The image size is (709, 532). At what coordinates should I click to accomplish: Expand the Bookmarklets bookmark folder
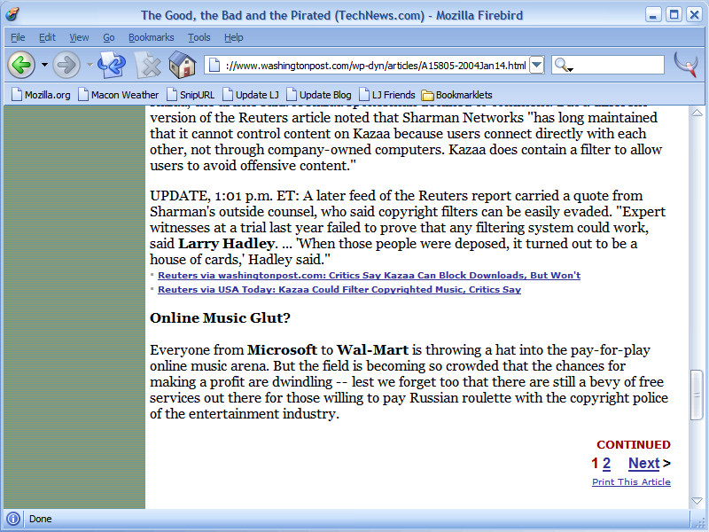tap(456, 95)
